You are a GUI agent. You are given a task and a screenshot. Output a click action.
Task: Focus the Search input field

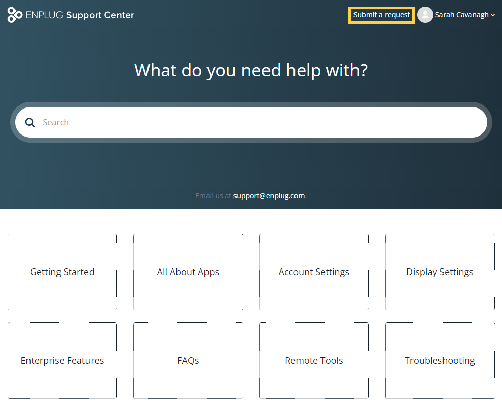pyautogui.click(x=251, y=122)
